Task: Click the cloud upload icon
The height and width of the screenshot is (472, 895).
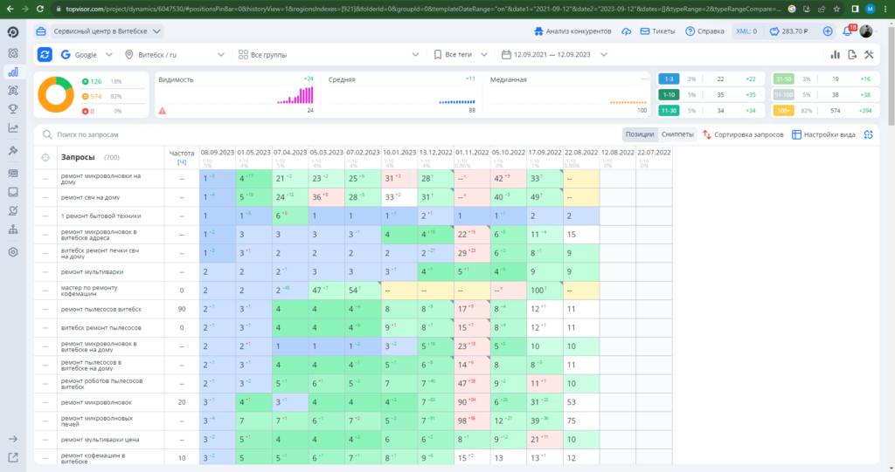Action: coord(626,31)
